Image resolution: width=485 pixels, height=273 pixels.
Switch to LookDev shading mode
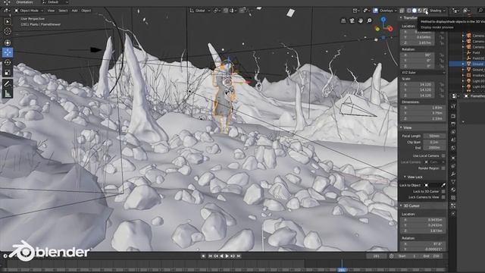420,11
